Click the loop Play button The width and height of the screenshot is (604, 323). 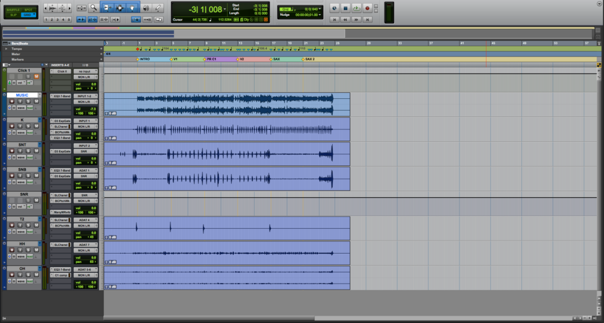tap(356, 8)
